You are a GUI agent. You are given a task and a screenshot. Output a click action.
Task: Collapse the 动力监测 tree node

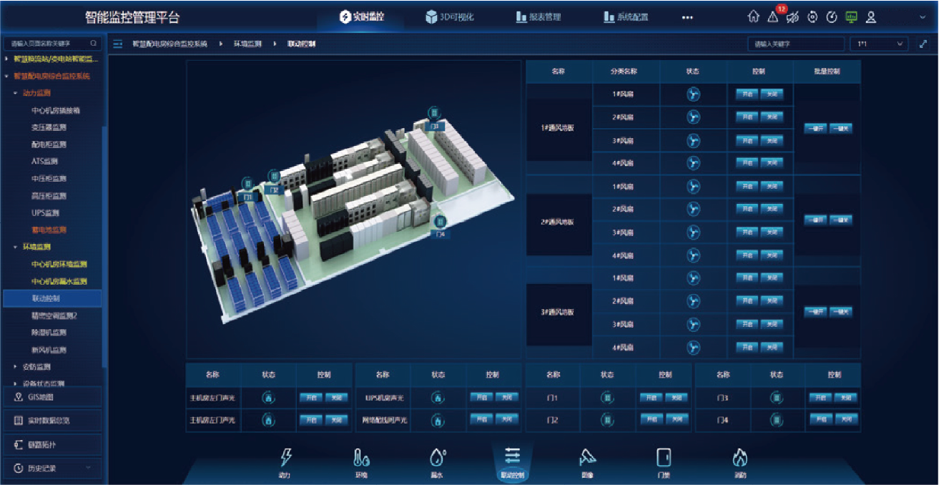click(16, 93)
